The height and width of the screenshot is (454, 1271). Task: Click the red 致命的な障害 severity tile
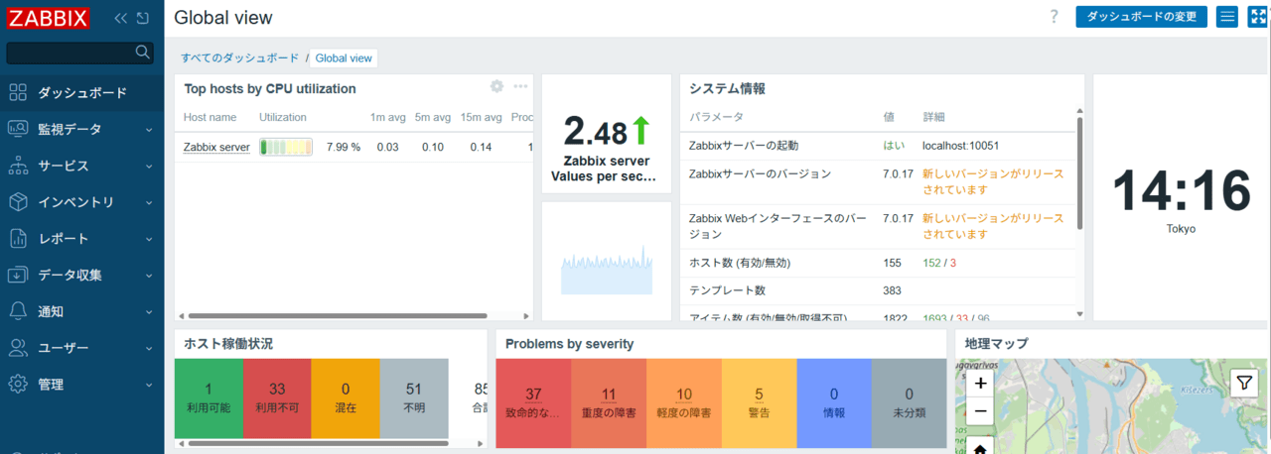coord(533,402)
